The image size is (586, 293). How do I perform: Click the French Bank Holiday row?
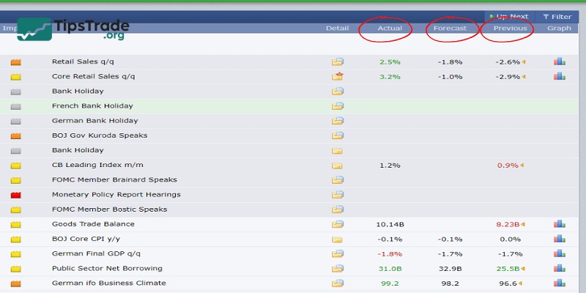click(x=92, y=106)
